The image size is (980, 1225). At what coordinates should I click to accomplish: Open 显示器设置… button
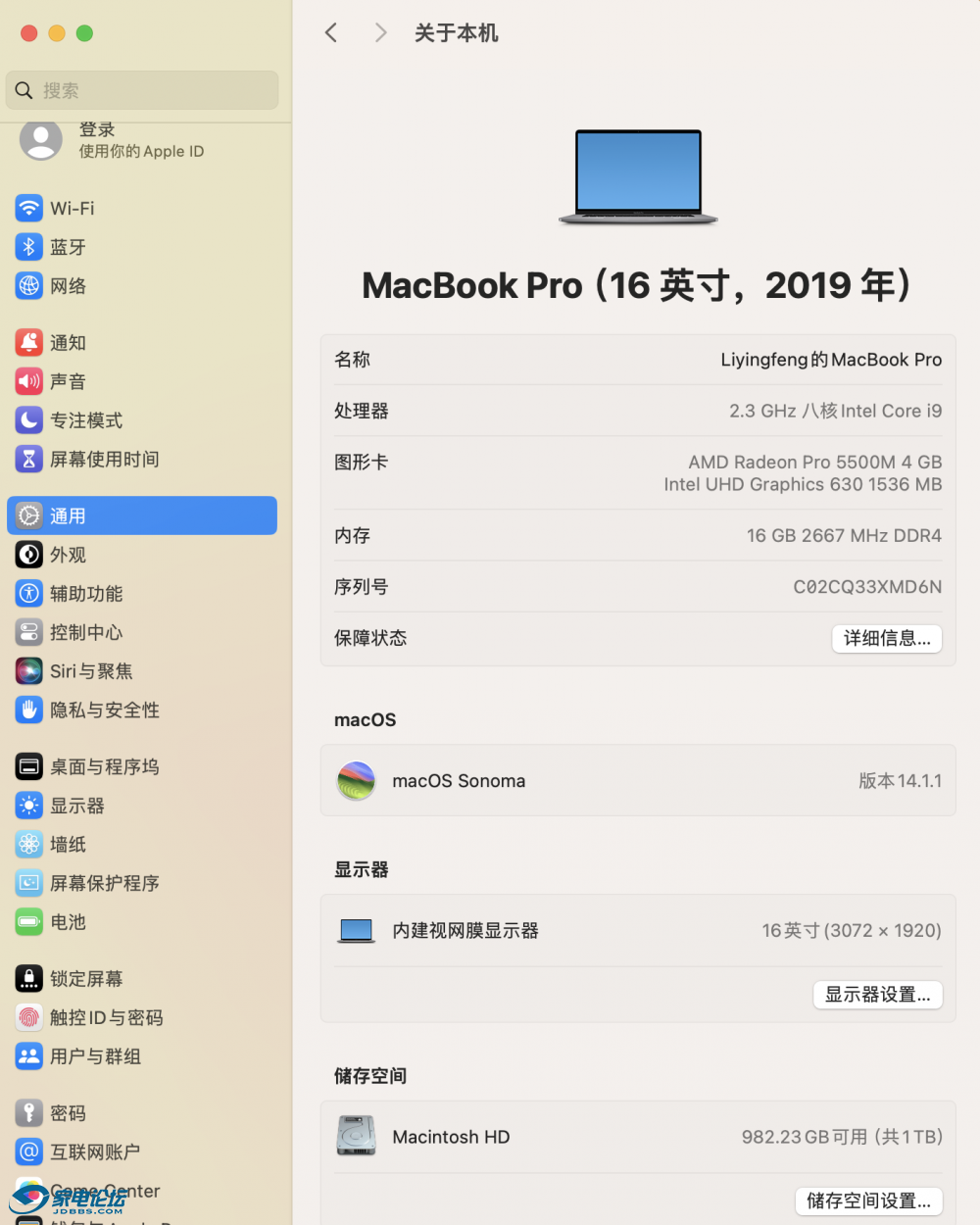pos(878,995)
